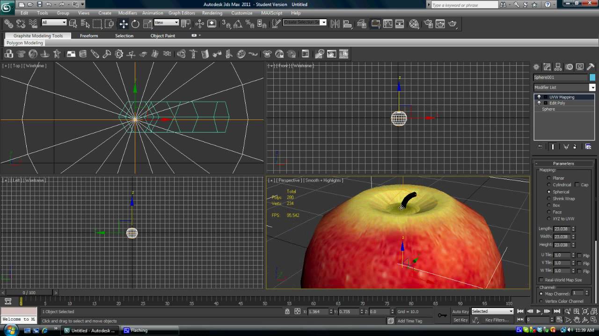The width and height of the screenshot is (599, 336).
Task: Click the Mirror tool in main toolbar
Action: [335, 24]
